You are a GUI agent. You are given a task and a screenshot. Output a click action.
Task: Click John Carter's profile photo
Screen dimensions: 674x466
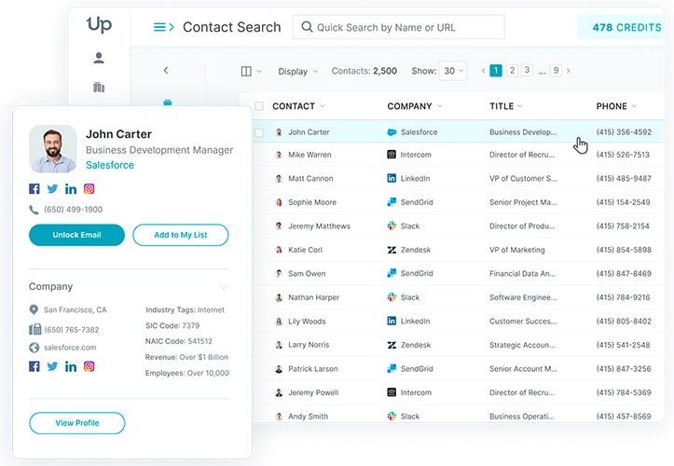click(53, 149)
